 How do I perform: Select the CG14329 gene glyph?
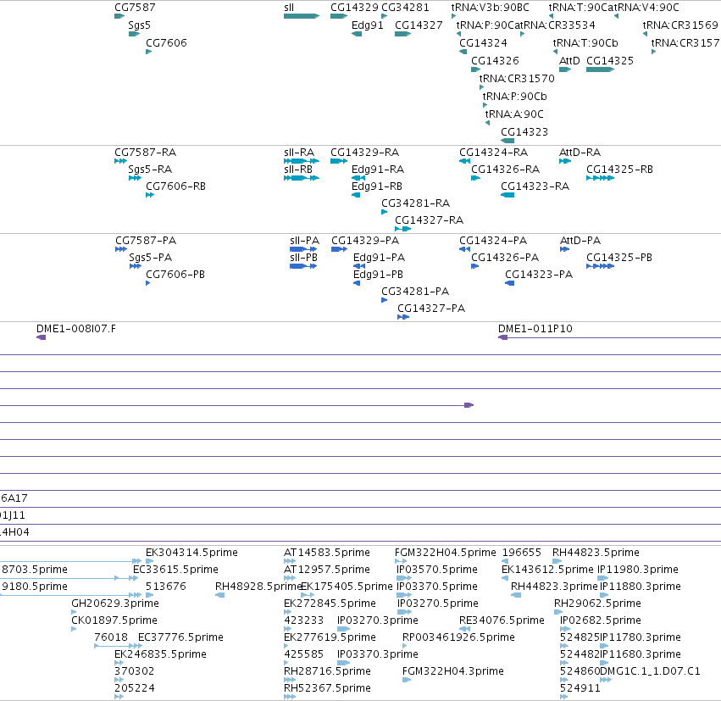coord(339,16)
